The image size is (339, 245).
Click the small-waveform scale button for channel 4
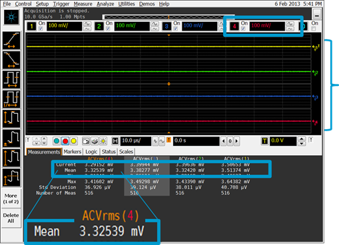pyautogui.click(x=290, y=29)
